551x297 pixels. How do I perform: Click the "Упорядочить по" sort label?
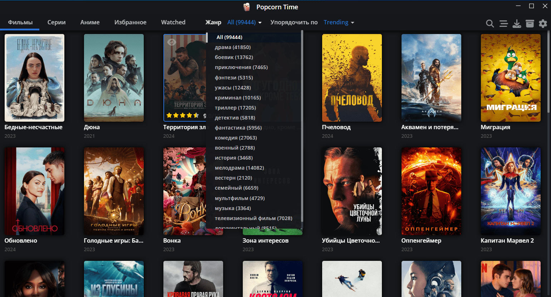294,22
